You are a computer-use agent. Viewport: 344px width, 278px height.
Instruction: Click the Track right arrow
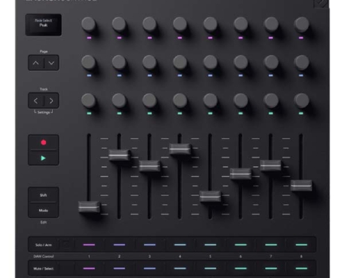tap(51, 101)
